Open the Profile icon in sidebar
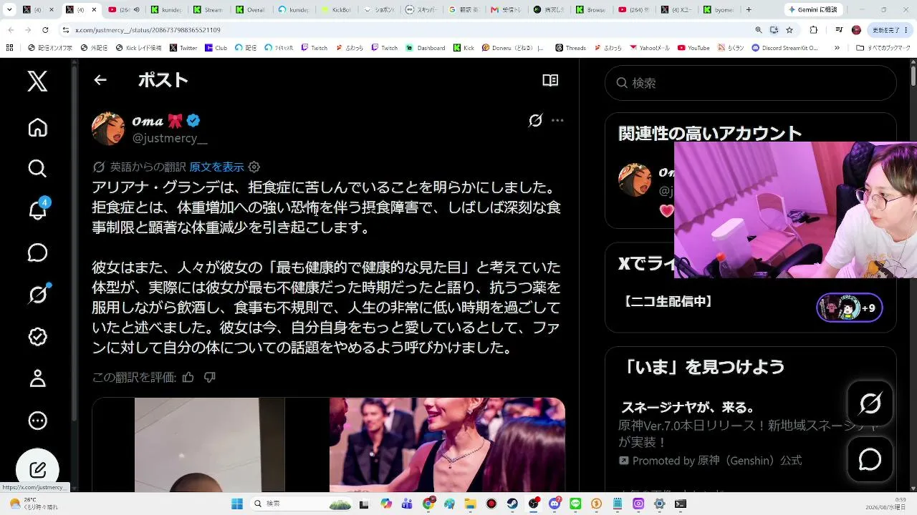917x515 pixels. point(37,378)
